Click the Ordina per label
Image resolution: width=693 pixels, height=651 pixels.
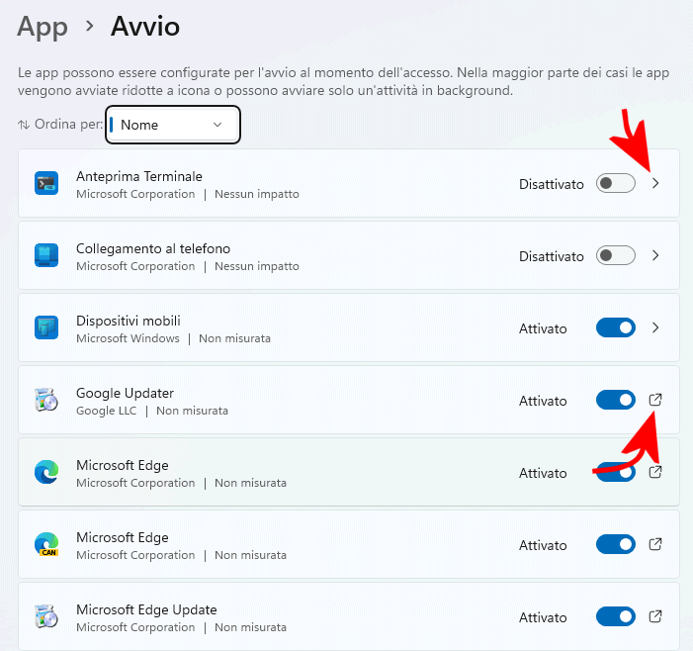coord(68,125)
